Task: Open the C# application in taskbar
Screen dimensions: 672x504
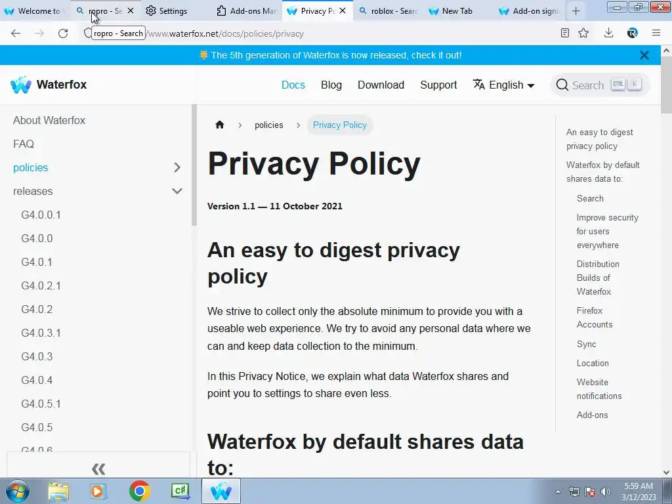Action: 180,491
